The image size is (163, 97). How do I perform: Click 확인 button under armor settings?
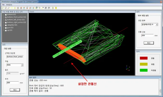tap(15, 90)
